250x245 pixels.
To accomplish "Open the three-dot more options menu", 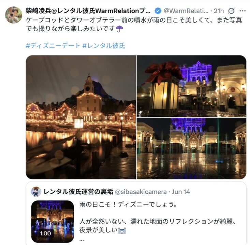I will click(242, 11).
